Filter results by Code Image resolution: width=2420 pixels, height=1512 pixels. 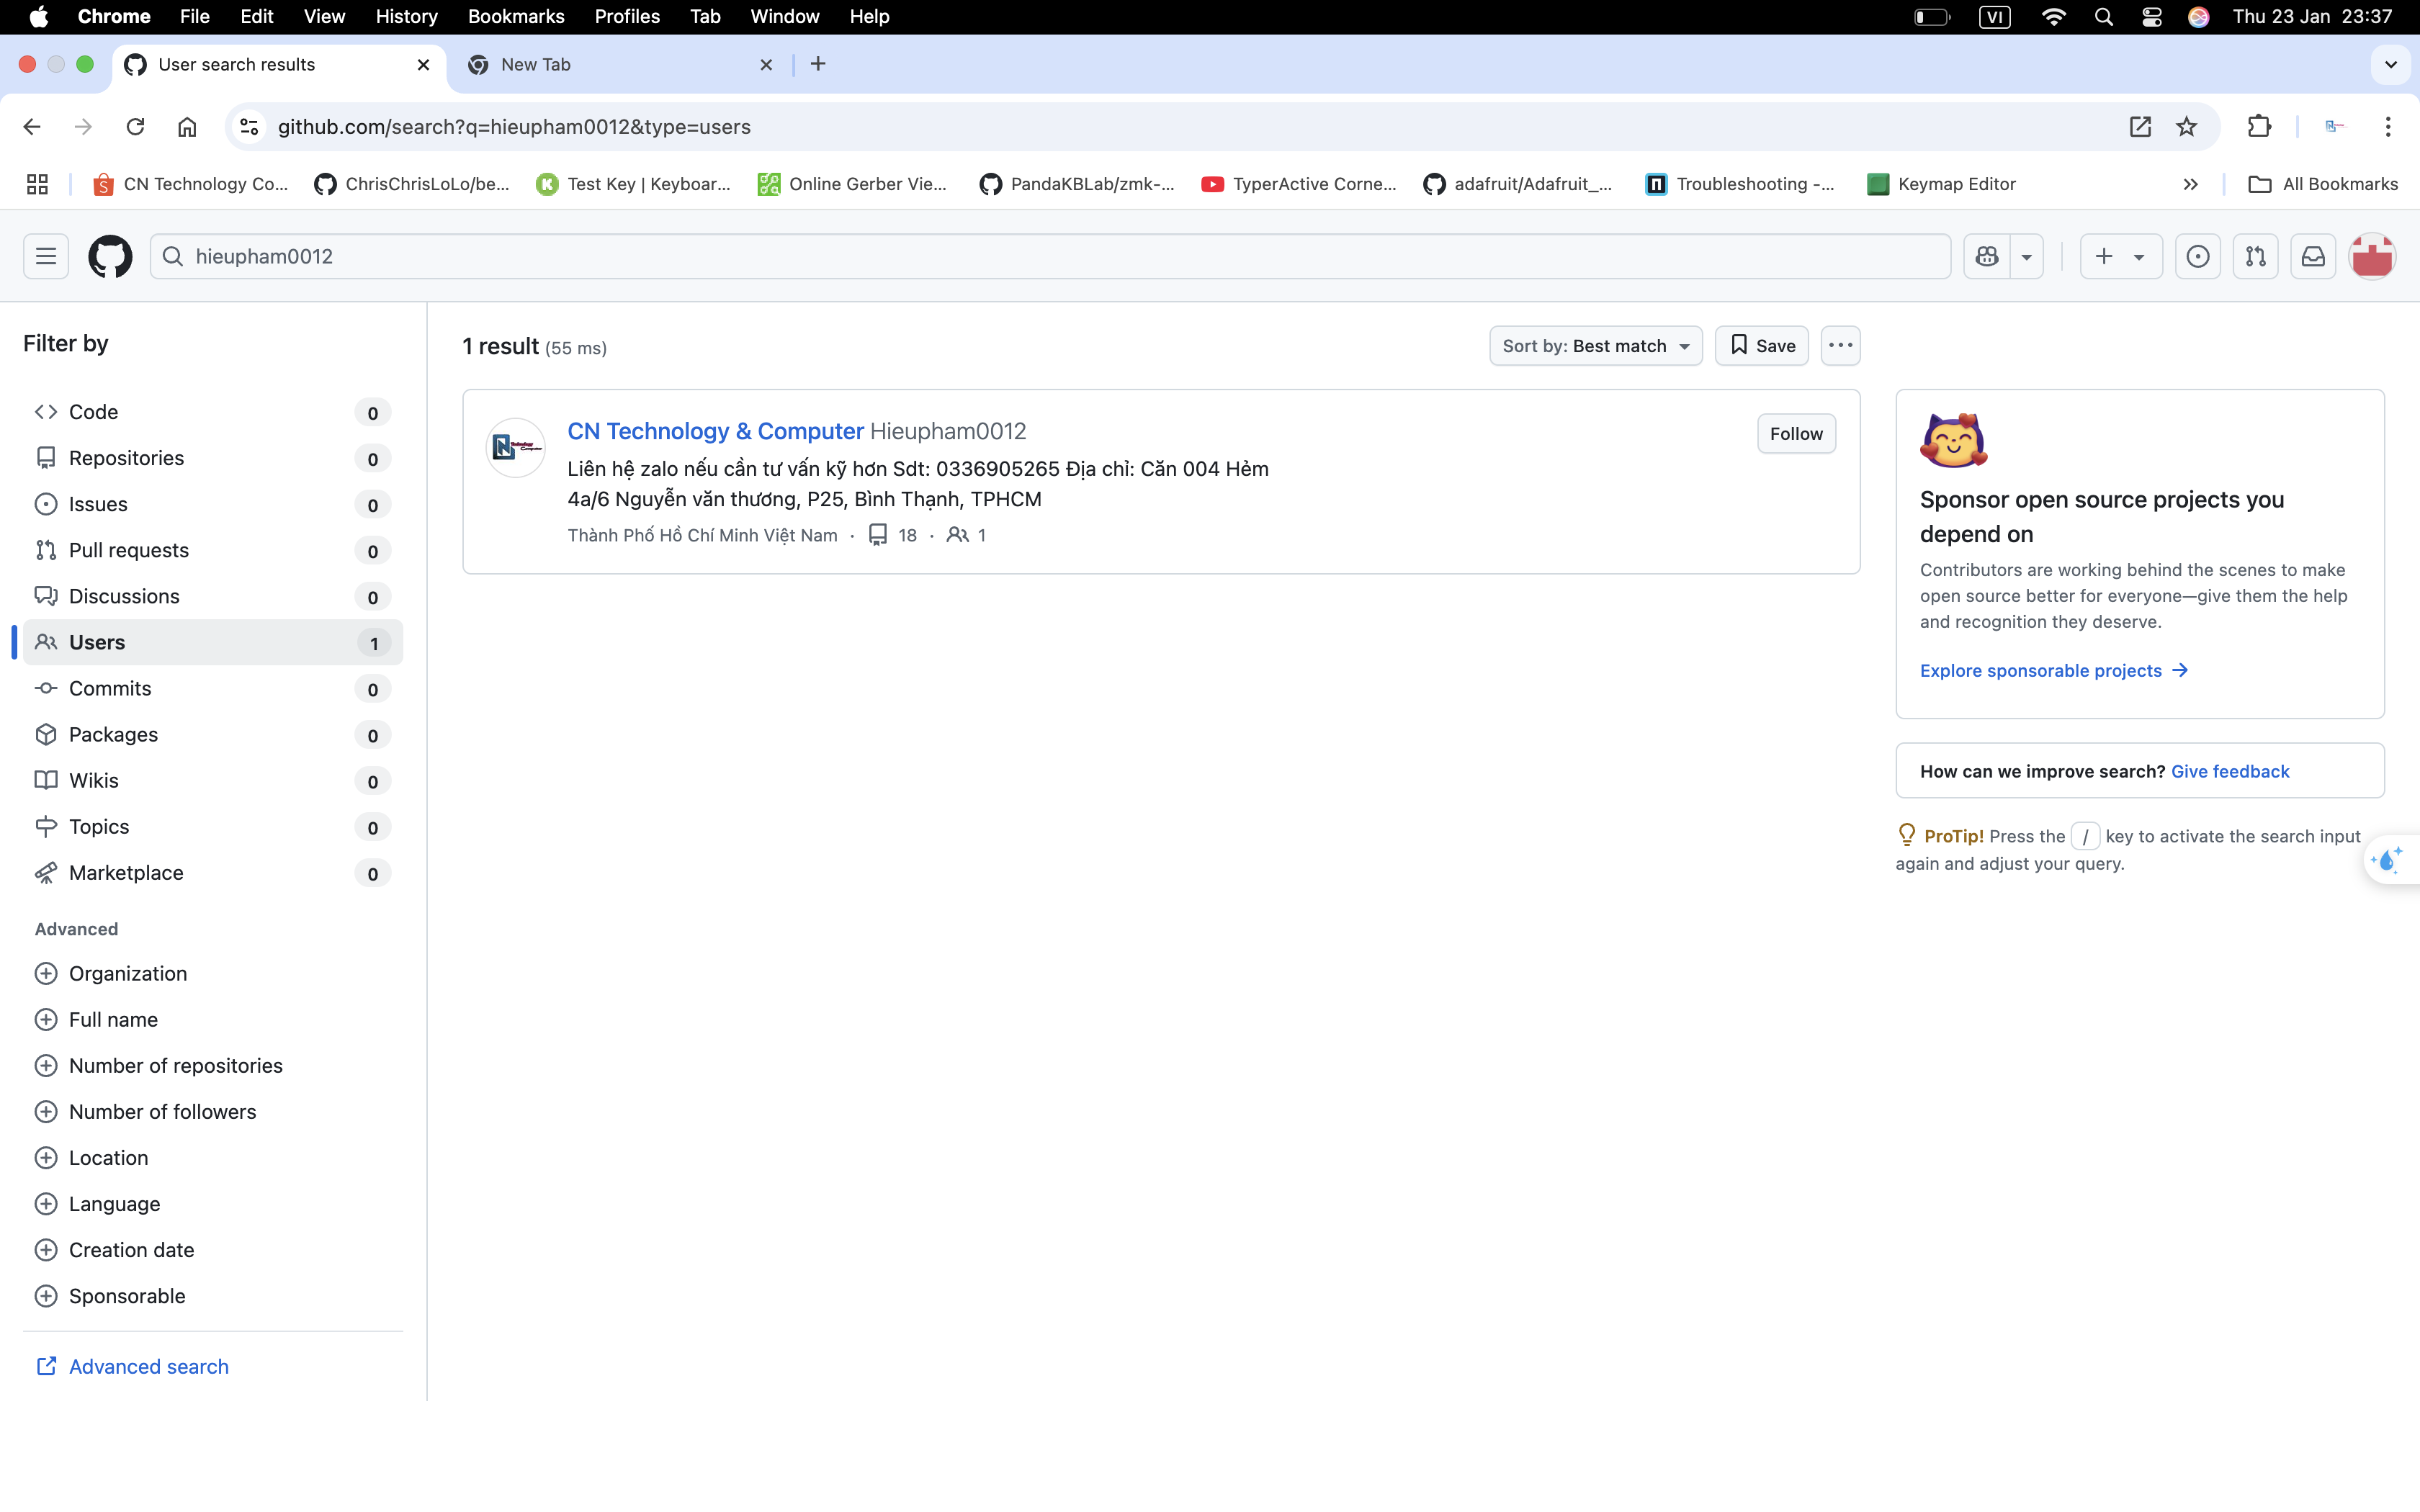[x=212, y=412]
